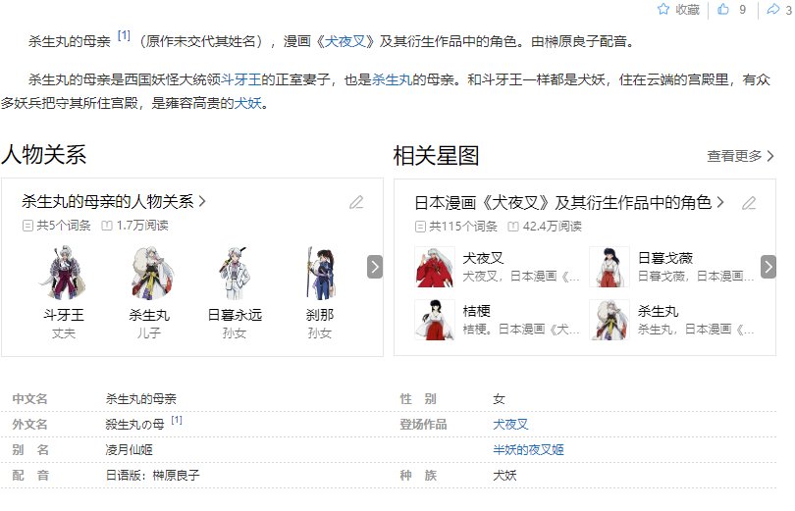
Task: Click the star 收藏 favorite icon
Action: [663, 9]
